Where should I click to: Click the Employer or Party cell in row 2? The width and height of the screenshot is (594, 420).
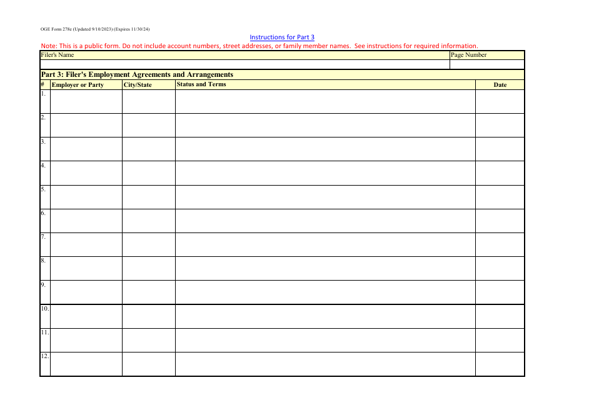coord(86,124)
